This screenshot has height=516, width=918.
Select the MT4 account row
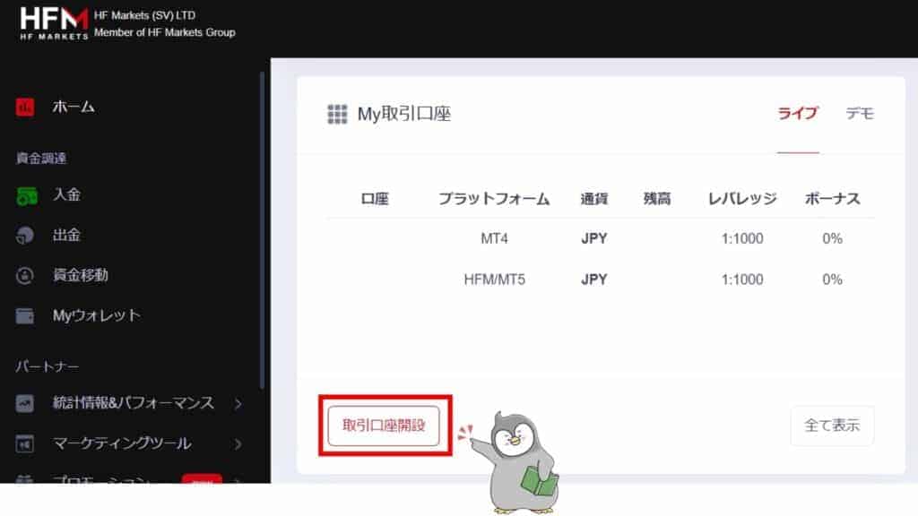(x=600, y=238)
